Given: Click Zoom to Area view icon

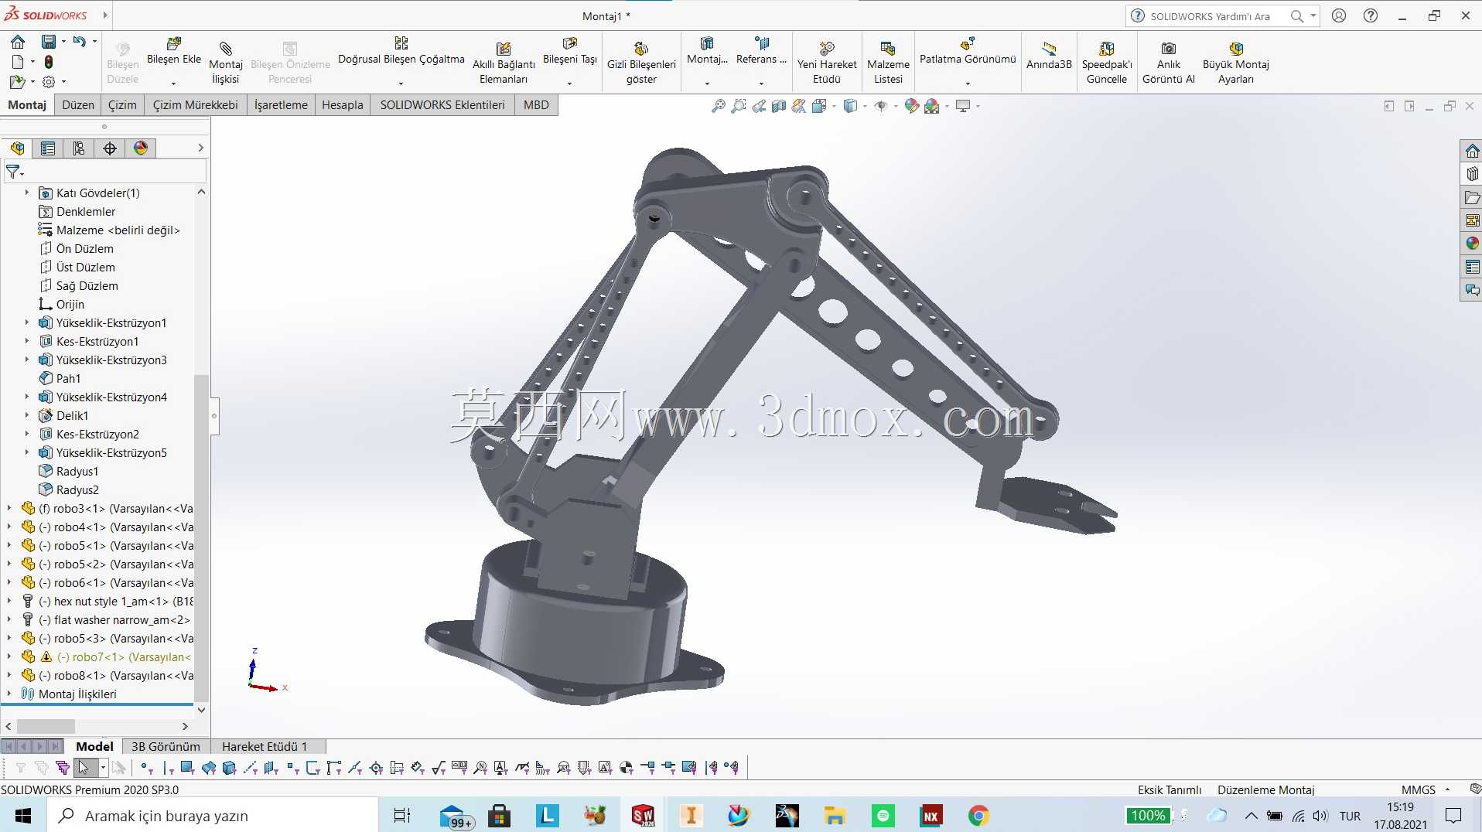Looking at the screenshot, I should [739, 106].
